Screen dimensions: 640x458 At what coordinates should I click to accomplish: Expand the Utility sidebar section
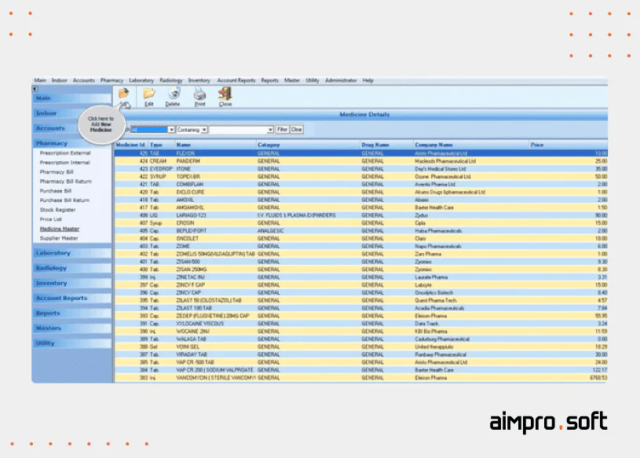tap(71, 343)
